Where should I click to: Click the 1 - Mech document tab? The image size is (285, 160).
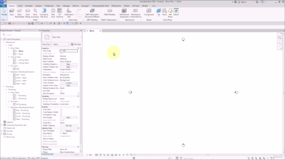pos(90,31)
